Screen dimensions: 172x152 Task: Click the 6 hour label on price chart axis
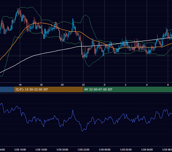tap(168, 85)
